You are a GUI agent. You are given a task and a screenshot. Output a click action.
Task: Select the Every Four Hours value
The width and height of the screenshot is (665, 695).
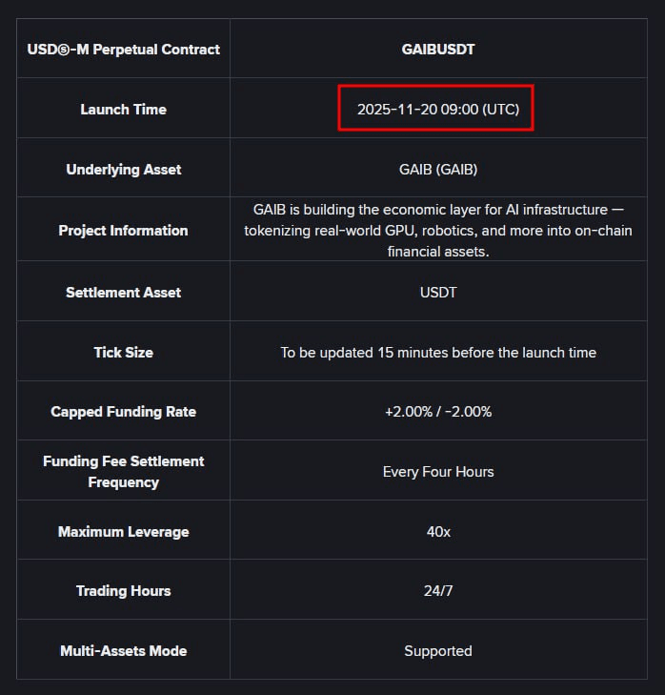click(438, 471)
